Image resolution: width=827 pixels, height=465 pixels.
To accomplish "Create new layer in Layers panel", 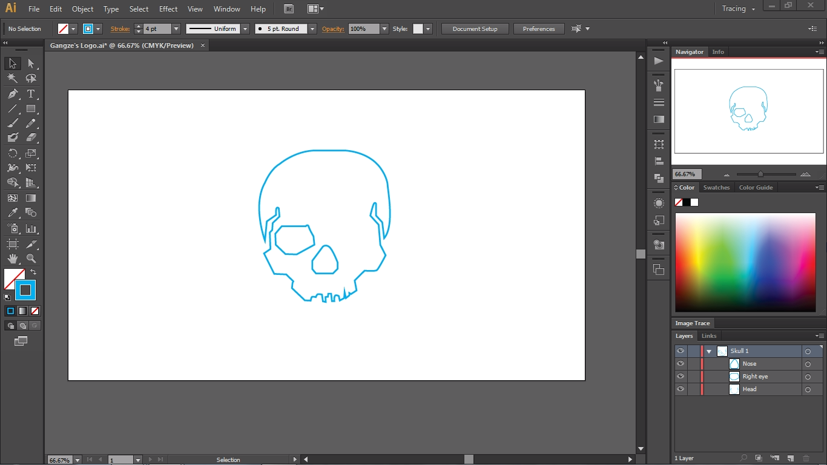I will (x=790, y=458).
